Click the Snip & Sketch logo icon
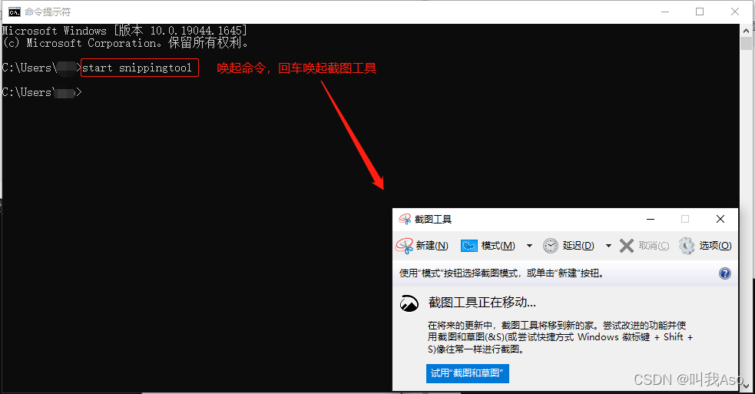This screenshot has height=394, width=755. coord(409,303)
